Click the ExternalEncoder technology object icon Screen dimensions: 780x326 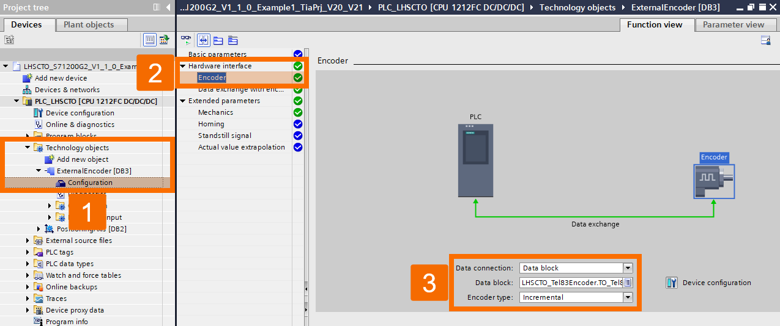50,171
